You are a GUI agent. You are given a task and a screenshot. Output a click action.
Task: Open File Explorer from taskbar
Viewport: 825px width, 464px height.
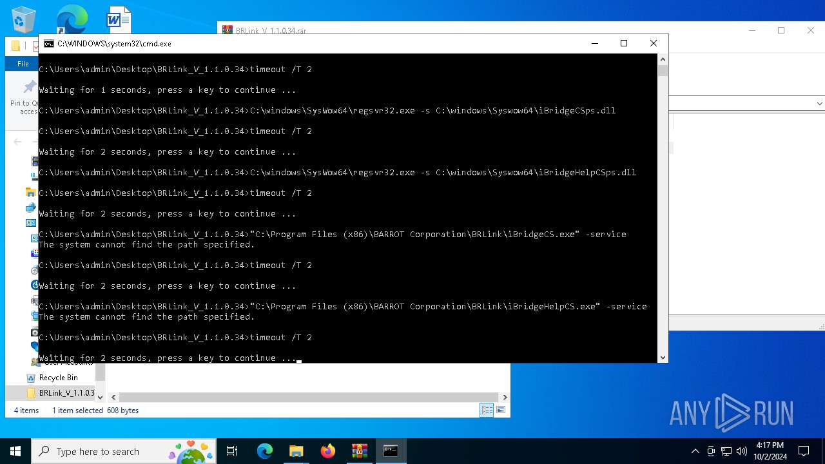click(x=296, y=451)
